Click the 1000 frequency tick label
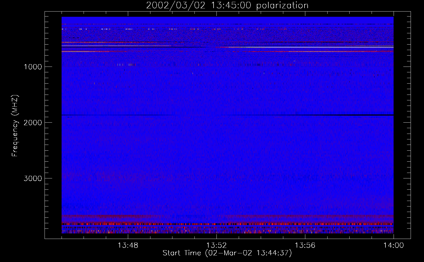 click(33, 67)
